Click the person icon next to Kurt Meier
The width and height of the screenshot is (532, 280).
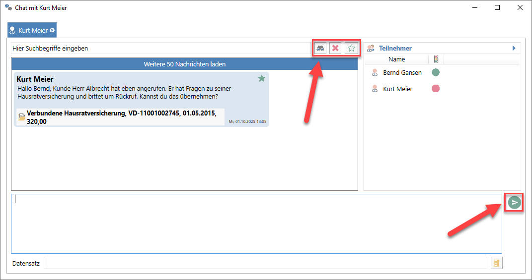tap(375, 89)
